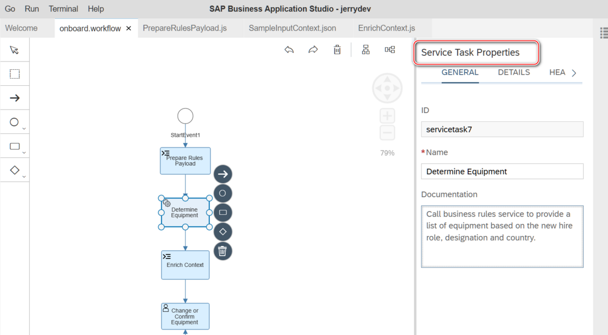Add connection from context arrow button
This screenshot has width=608, height=335.
click(223, 174)
